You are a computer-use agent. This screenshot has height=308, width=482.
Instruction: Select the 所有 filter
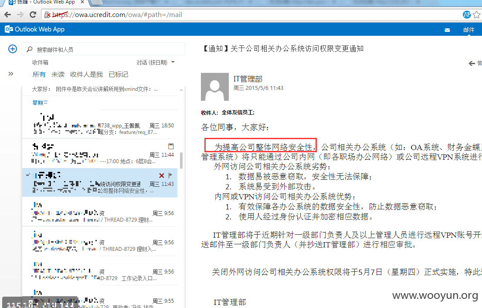39,75
